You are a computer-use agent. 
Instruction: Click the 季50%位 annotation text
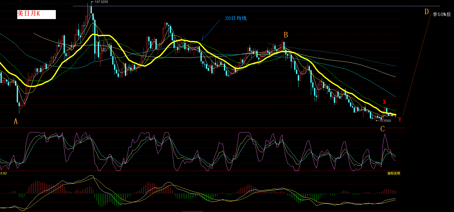(x=442, y=14)
